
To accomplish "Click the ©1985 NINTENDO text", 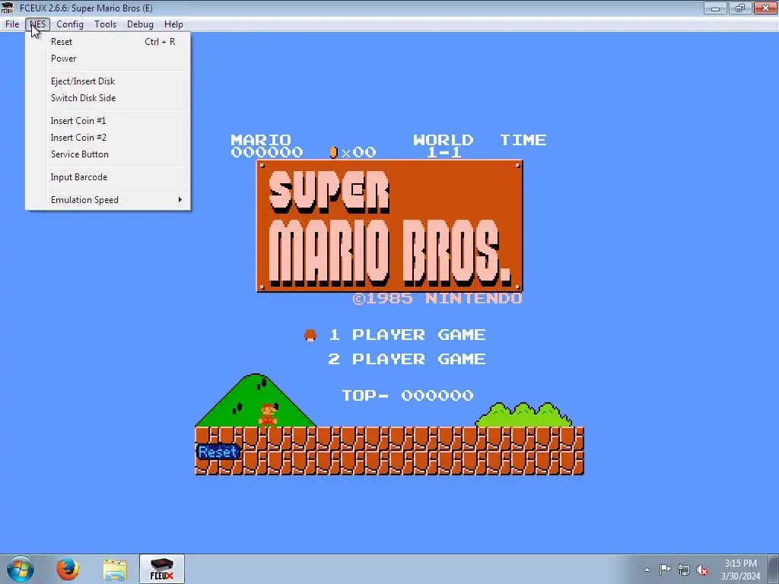I will (437, 298).
